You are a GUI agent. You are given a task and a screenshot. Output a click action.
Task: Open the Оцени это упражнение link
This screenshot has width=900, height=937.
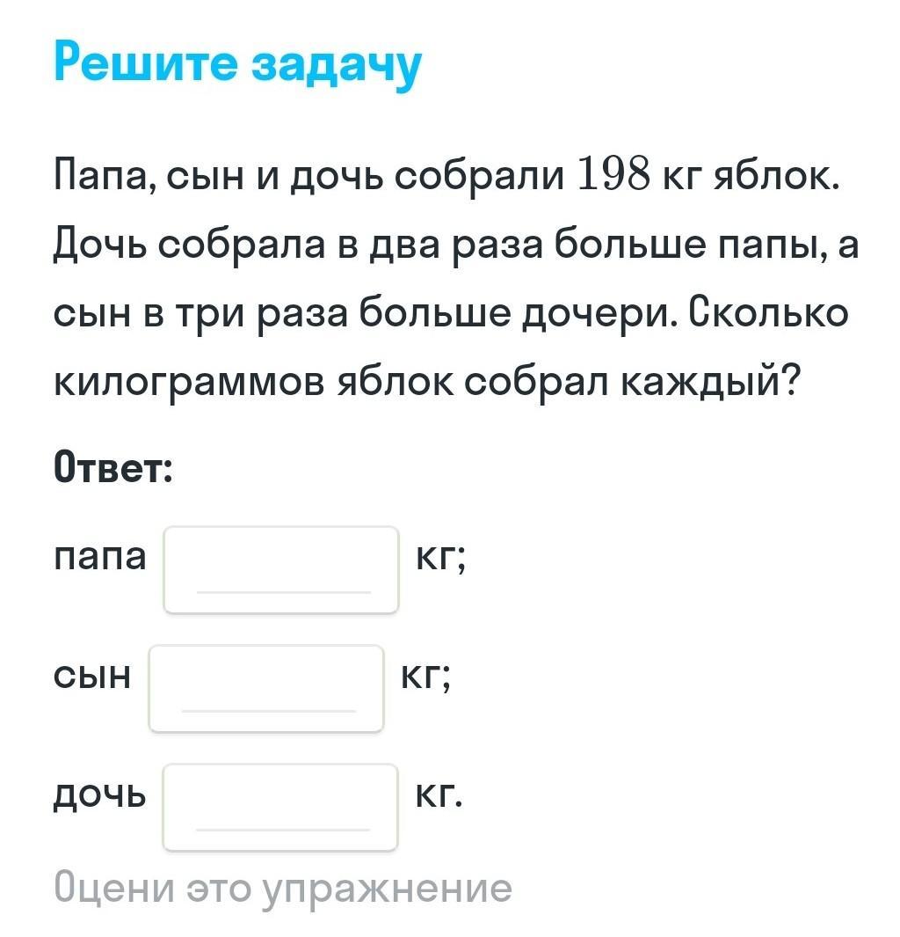tap(283, 889)
